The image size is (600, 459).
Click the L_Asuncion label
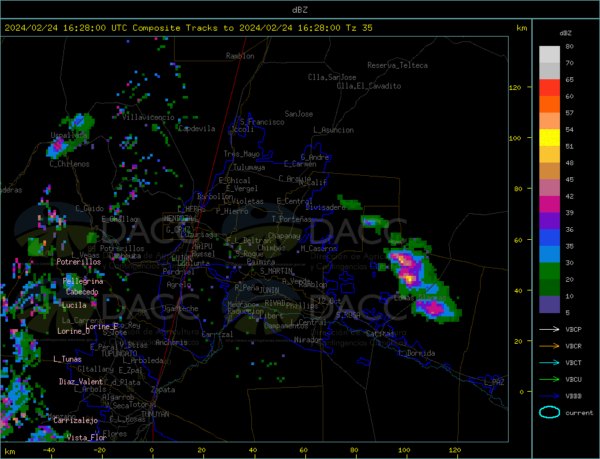[334, 130]
